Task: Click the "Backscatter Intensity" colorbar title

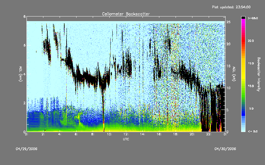Action: 259,74
